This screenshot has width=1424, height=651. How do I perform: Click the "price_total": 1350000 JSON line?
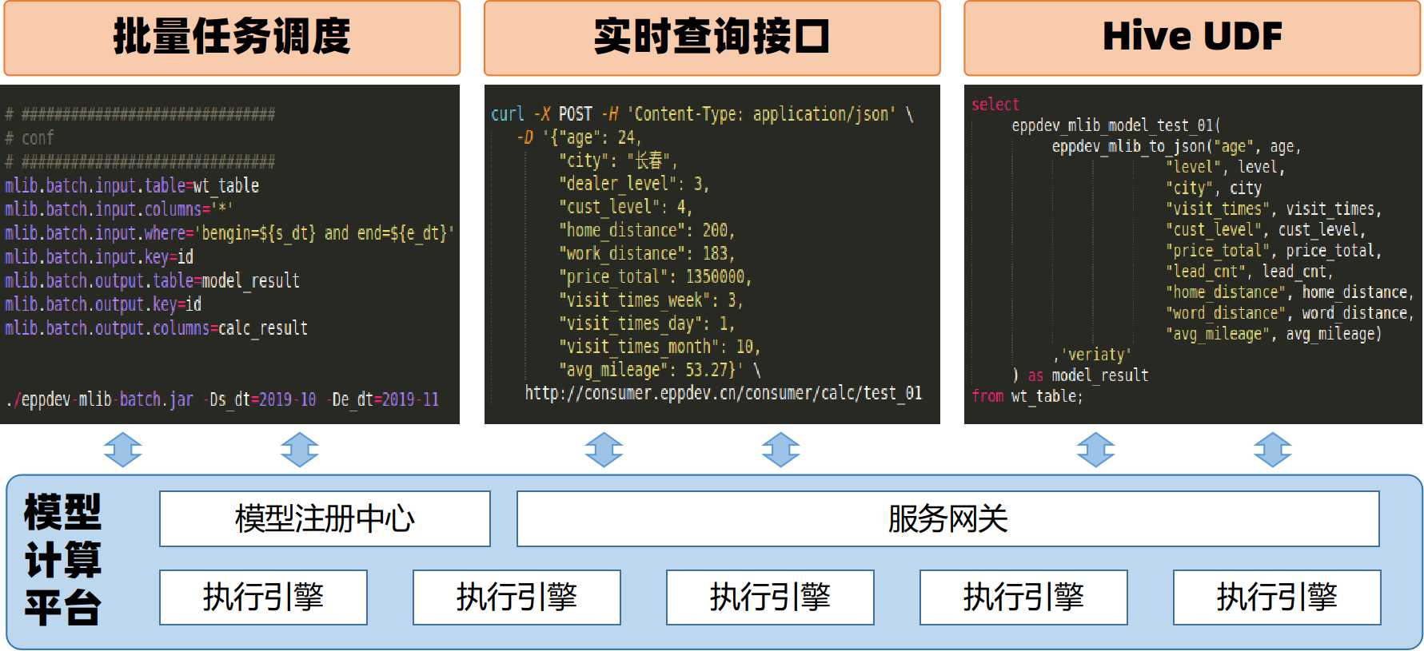[654, 277]
